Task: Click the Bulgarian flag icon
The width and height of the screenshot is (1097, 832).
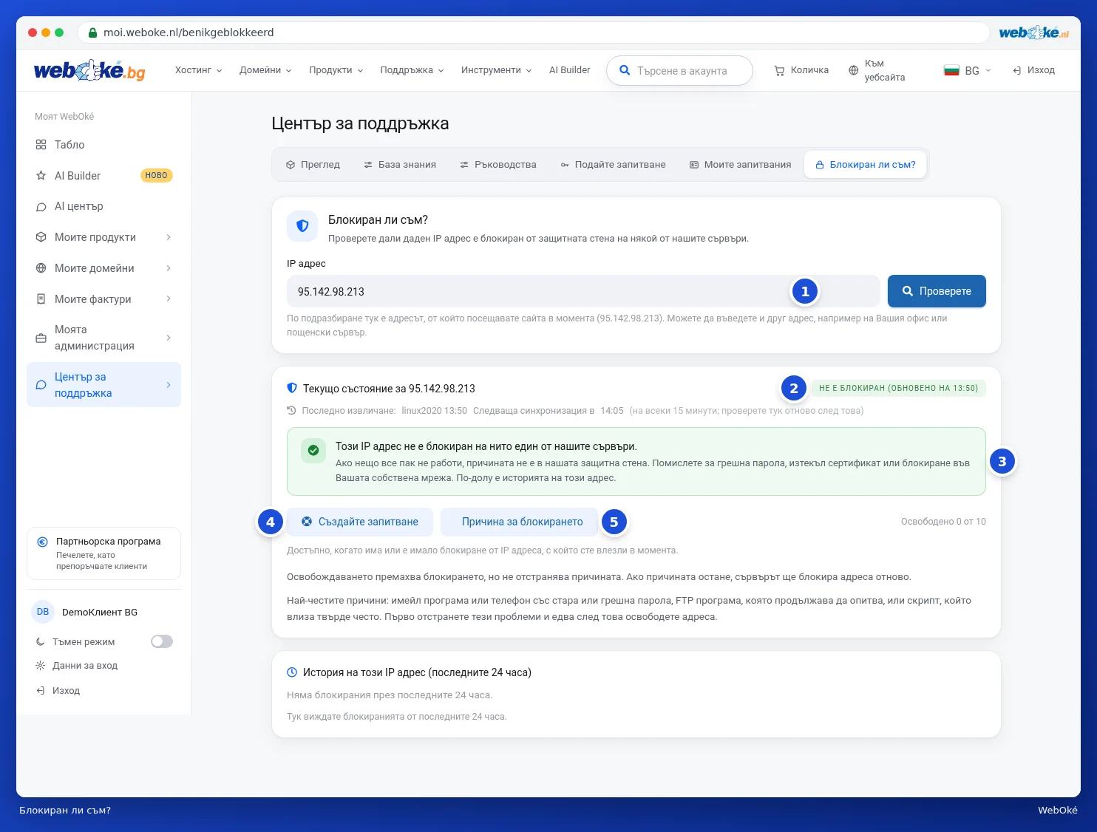Action: [x=951, y=71]
